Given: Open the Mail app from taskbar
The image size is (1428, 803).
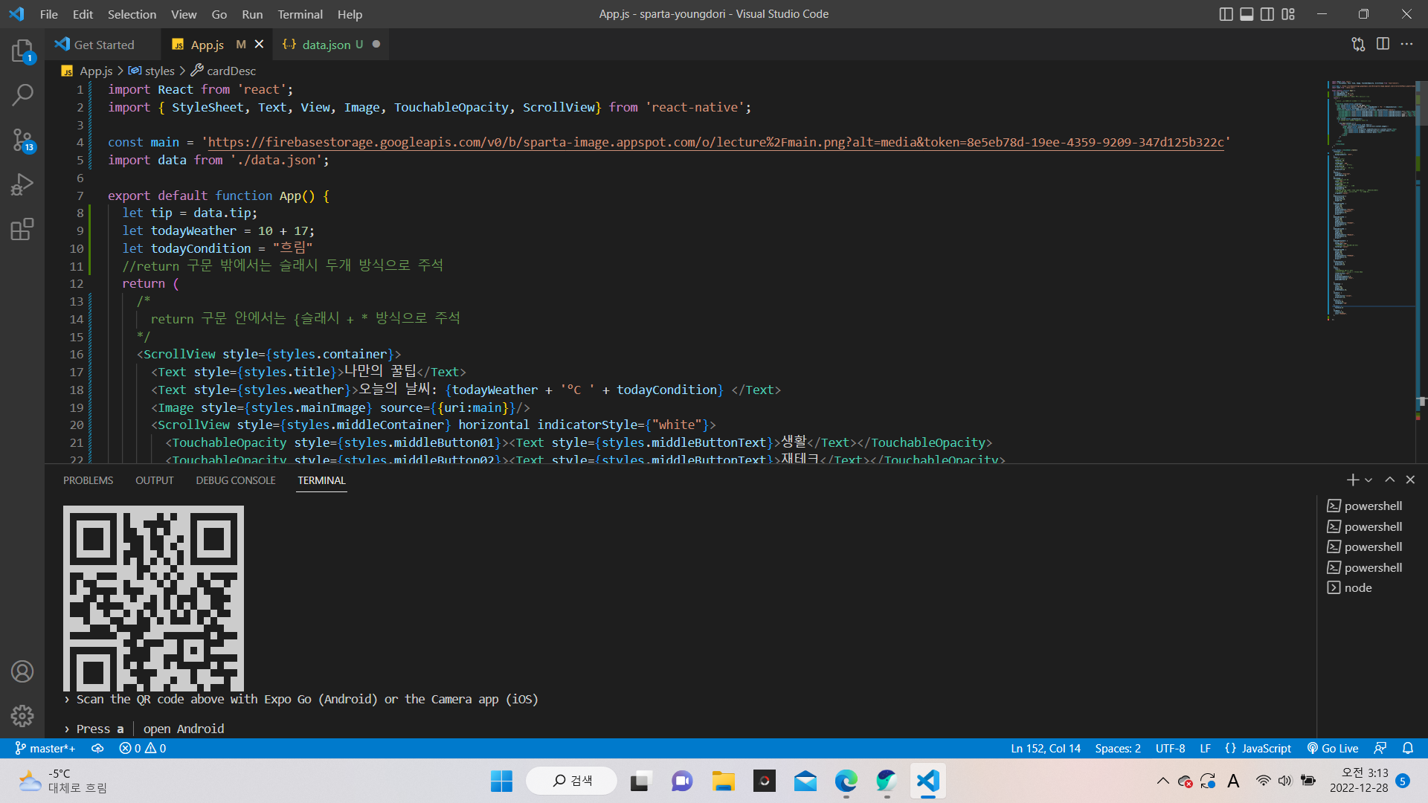Looking at the screenshot, I should pyautogui.click(x=805, y=781).
